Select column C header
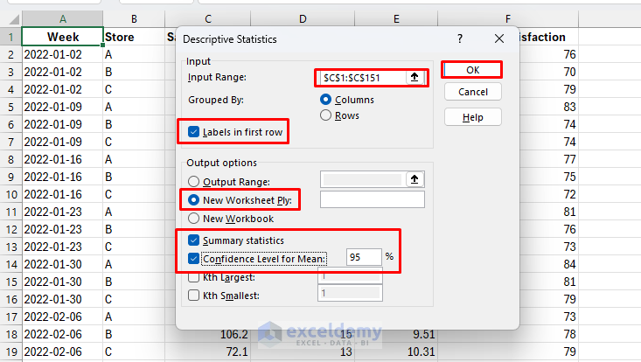Screen dimensions: 641x362 (207, 18)
